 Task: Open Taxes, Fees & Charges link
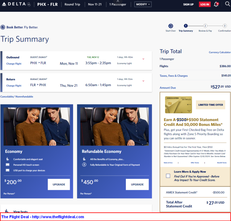pos(173,76)
